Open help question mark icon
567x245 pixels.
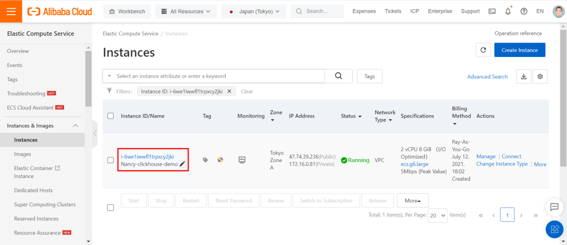524,11
